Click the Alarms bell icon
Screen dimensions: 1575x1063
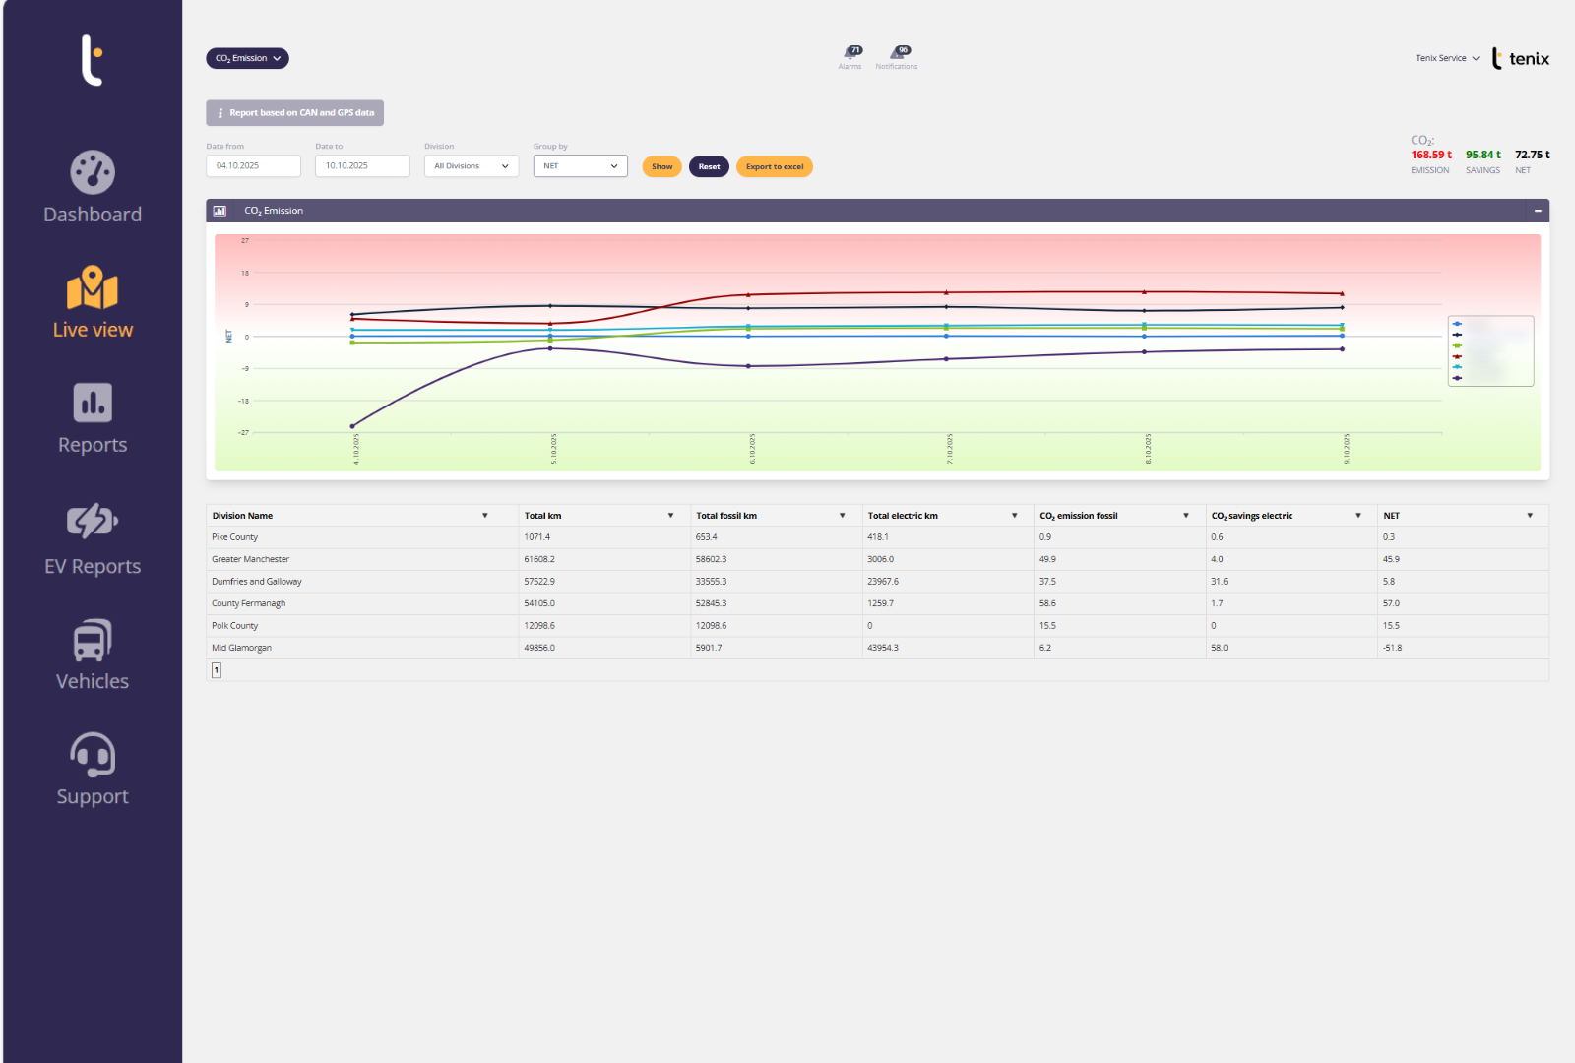tap(850, 53)
